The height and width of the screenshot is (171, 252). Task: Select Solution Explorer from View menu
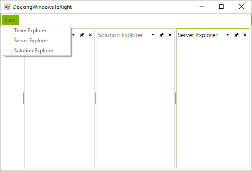[x=36, y=51]
